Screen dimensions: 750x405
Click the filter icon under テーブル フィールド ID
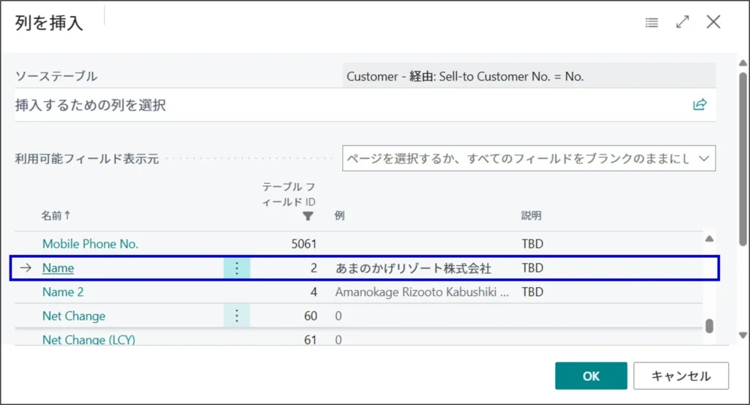click(308, 216)
